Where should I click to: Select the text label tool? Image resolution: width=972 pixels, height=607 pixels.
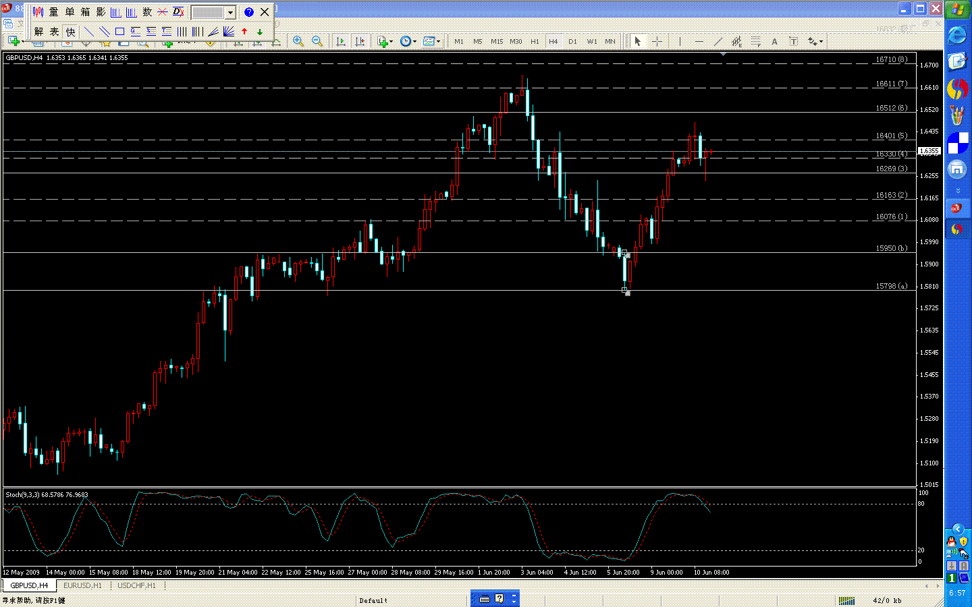(x=793, y=41)
